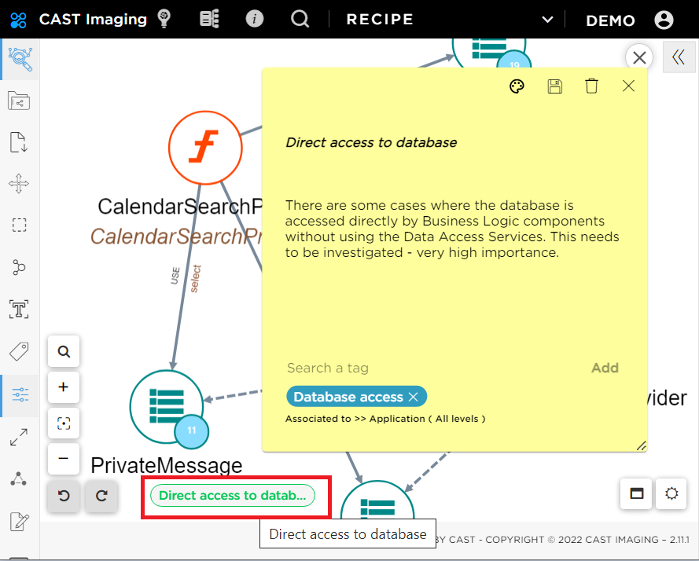Select the text annotation tool icon
This screenshot has height=561, width=699.
[x=19, y=309]
